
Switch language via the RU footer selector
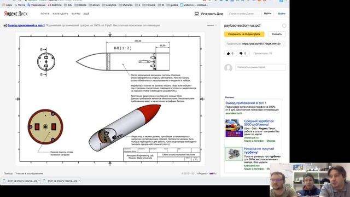[213, 173]
